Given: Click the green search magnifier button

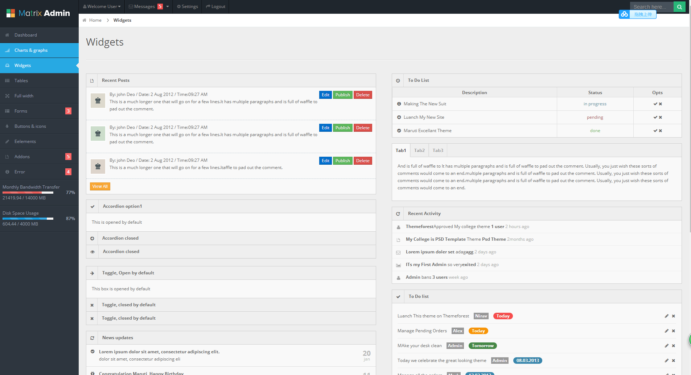Looking at the screenshot, I should point(679,7).
